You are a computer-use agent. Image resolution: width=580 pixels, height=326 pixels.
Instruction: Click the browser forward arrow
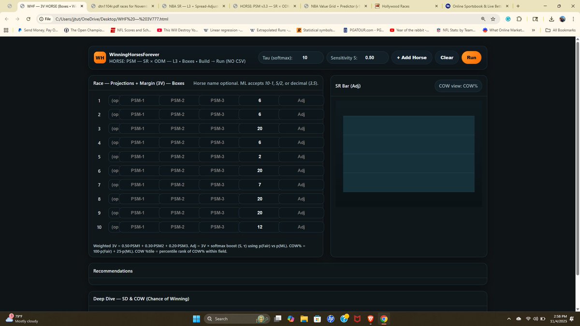coord(18,19)
